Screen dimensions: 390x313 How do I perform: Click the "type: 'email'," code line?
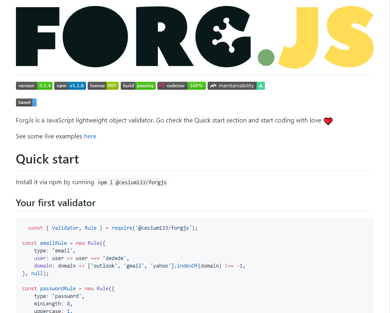pos(55,251)
